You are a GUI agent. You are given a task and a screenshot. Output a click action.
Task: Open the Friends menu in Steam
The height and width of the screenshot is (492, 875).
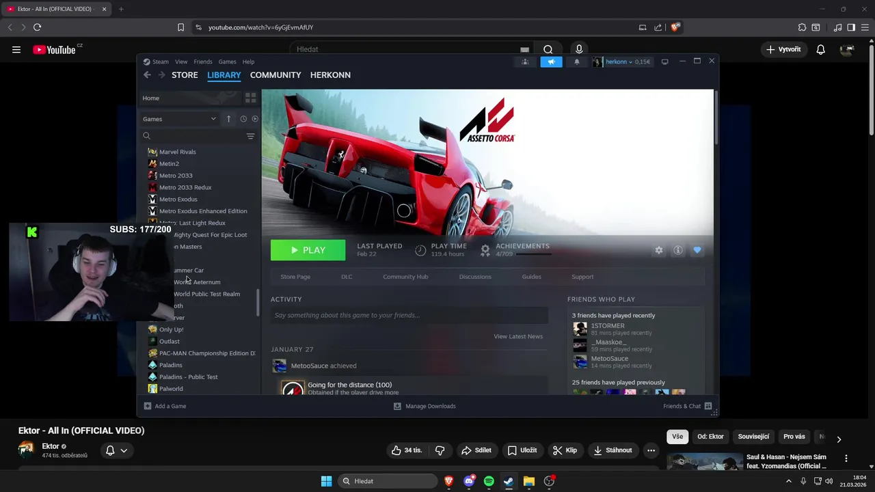tap(203, 61)
